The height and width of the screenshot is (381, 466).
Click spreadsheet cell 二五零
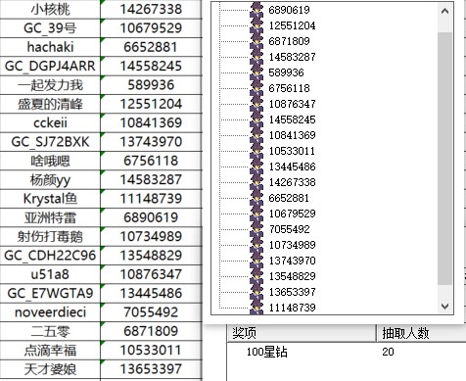(x=50, y=331)
